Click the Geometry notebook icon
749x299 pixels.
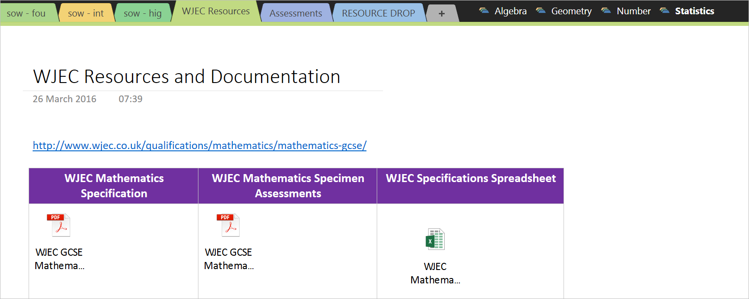(540, 11)
